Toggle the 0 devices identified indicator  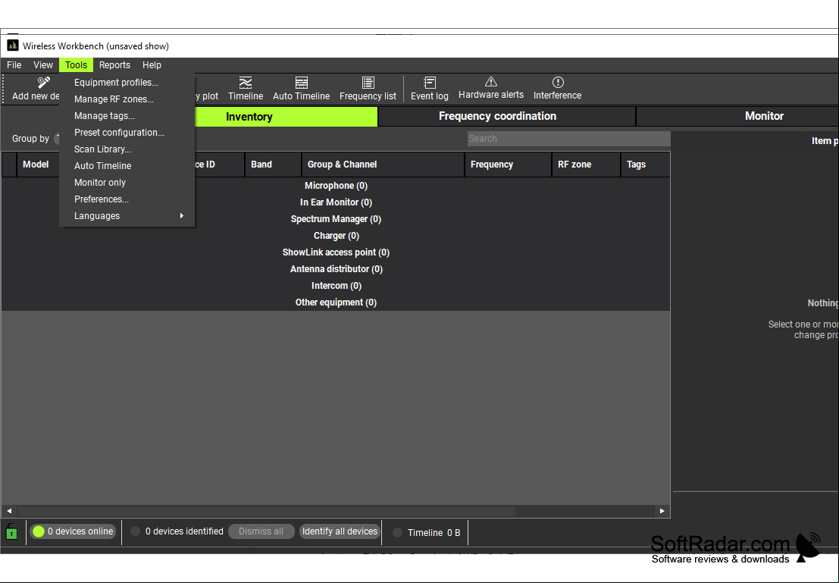pos(136,531)
